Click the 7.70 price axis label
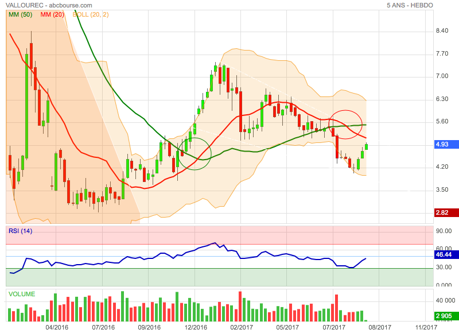Image resolution: width=459 pixels, height=333 pixels. pyautogui.click(x=442, y=53)
